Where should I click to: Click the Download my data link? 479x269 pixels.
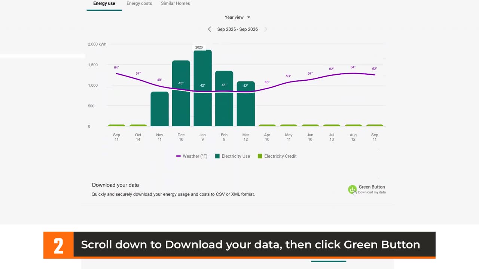click(372, 192)
